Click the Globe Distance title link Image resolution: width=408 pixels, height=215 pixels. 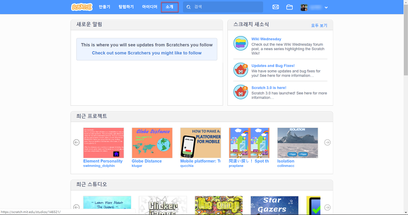tap(147, 161)
